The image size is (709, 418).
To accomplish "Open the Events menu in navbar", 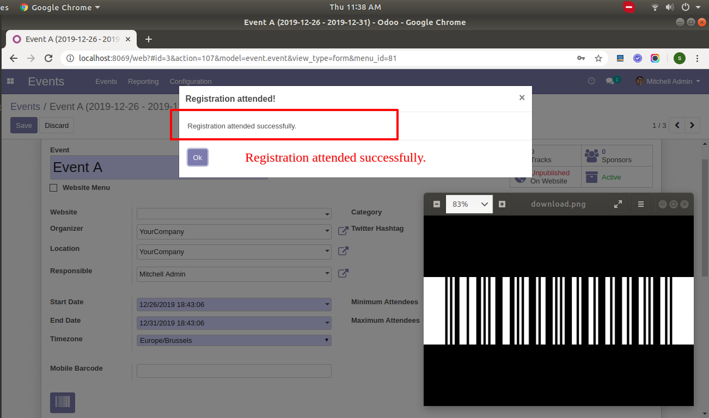I will 106,81.
